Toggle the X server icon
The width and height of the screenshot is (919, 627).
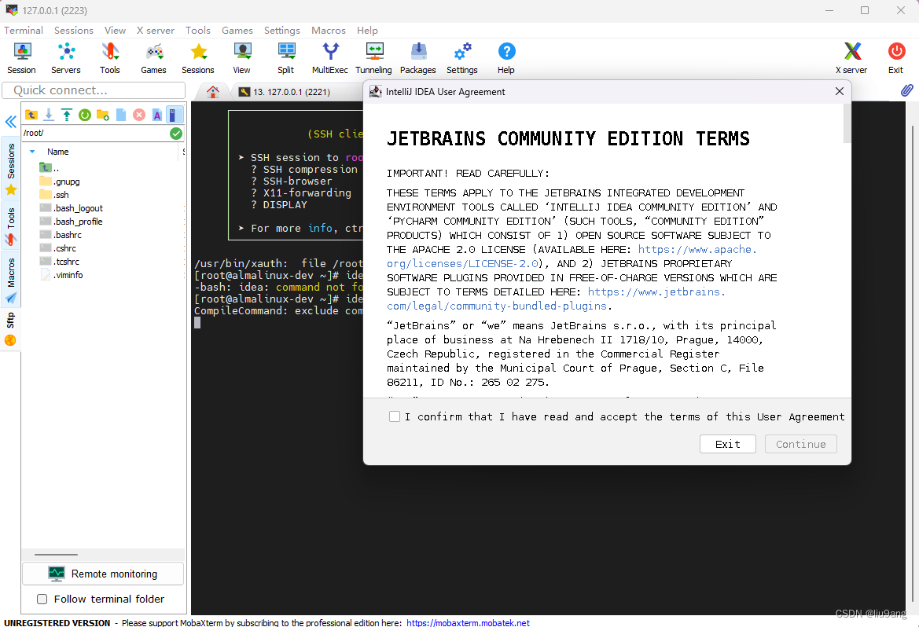pyautogui.click(x=851, y=58)
